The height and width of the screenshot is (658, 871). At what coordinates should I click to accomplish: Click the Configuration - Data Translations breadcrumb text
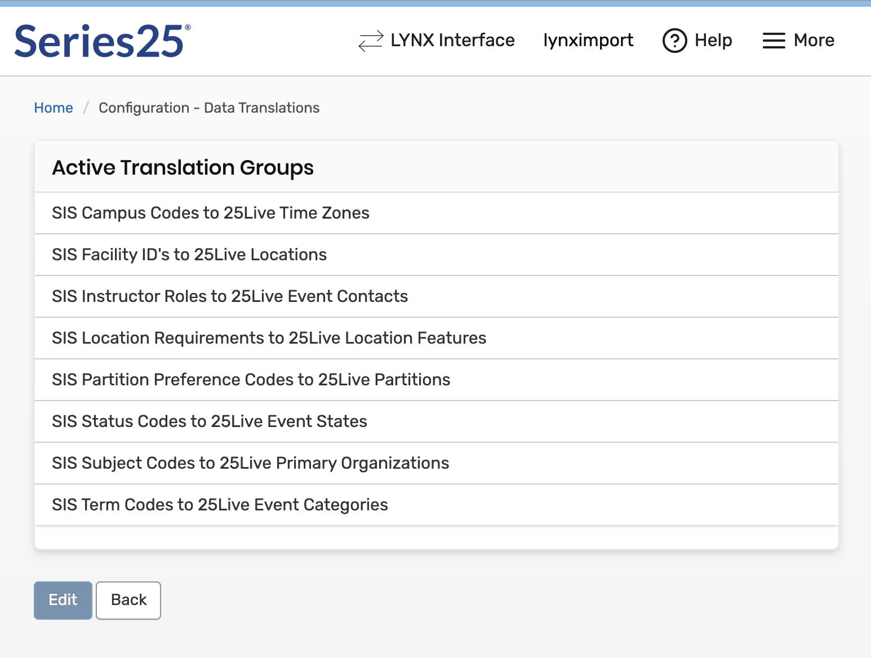tap(209, 108)
